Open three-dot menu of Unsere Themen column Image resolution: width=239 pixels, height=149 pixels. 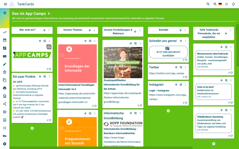[95, 30]
